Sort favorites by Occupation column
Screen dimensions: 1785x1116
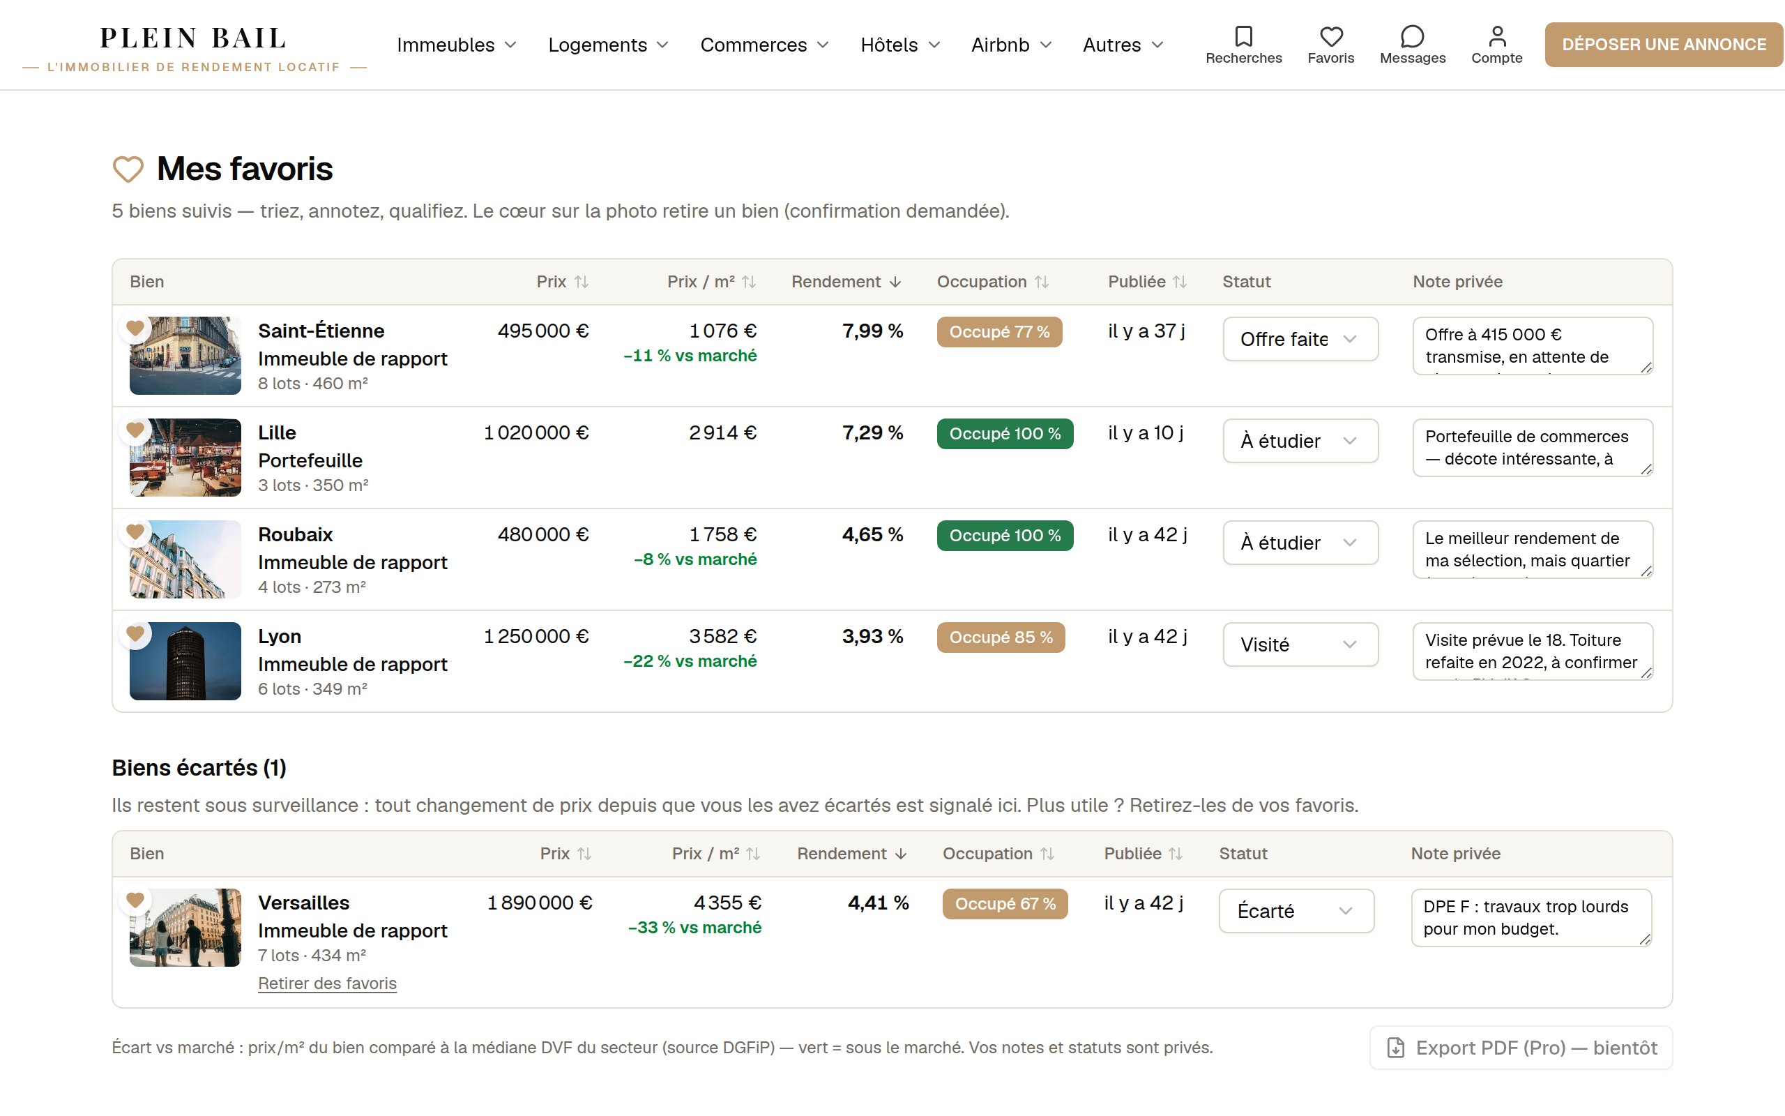pyautogui.click(x=993, y=282)
